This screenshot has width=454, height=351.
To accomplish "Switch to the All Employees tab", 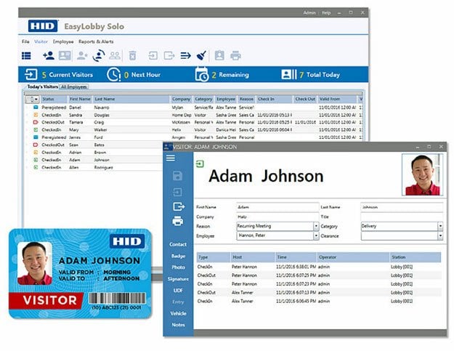I will point(74,87).
